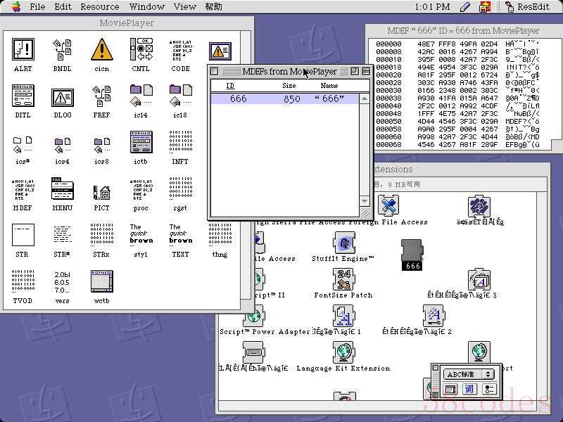Select the StuffIt Engine extension icon
The image size is (563, 422).
(343, 243)
